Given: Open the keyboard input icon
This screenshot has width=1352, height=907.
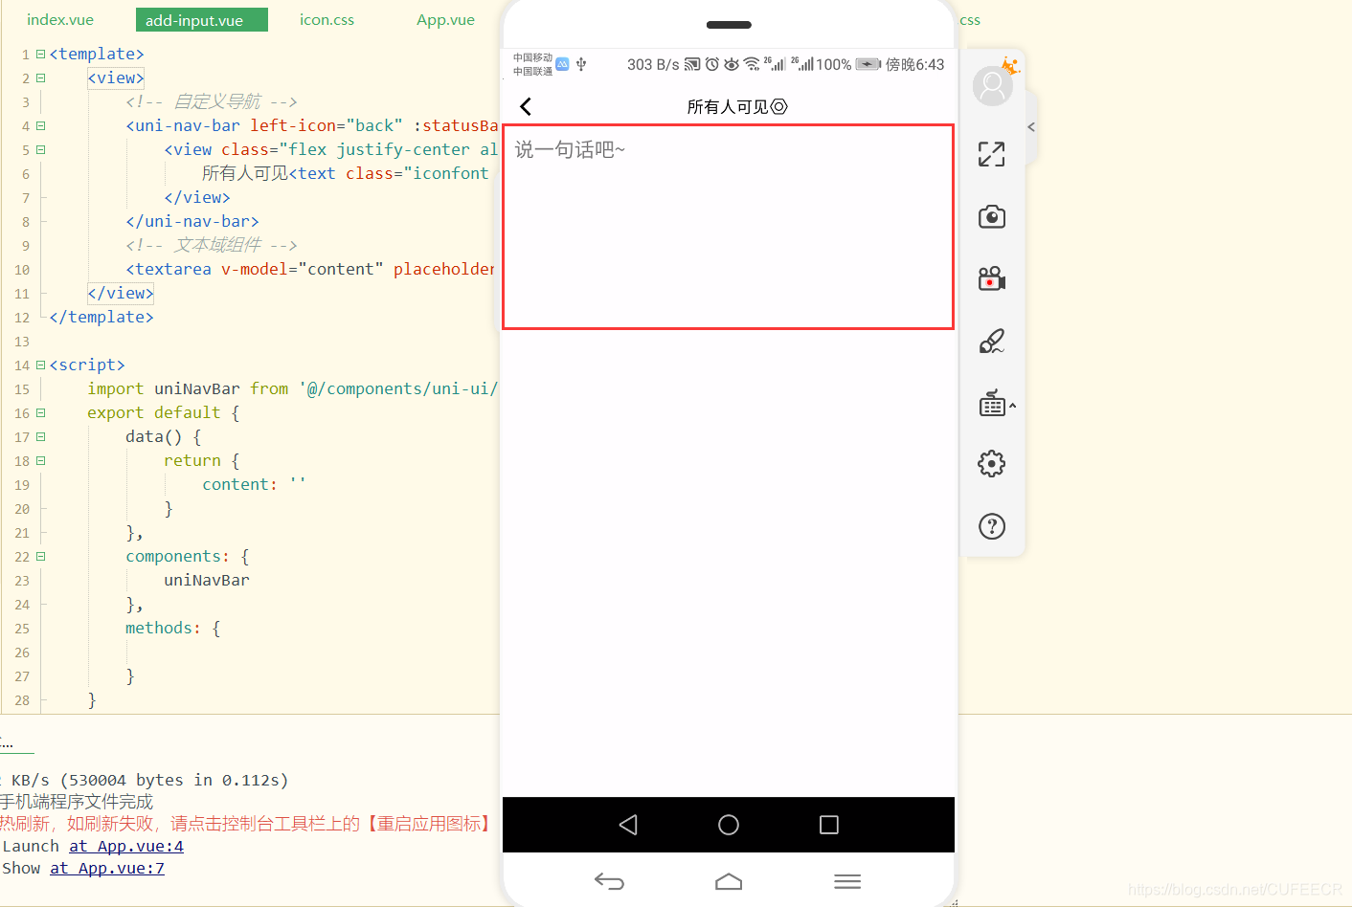Looking at the screenshot, I should [991, 403].
